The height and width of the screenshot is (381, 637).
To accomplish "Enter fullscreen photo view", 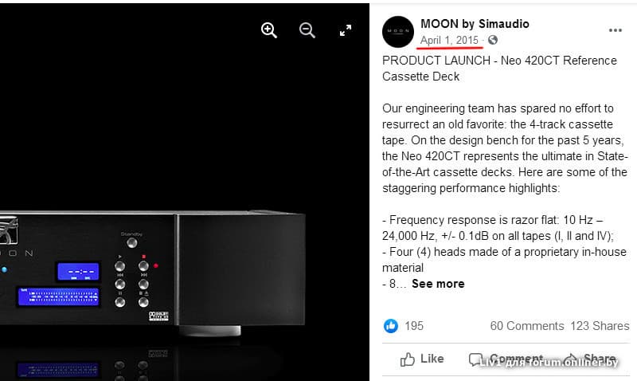I will pos(346,30).
